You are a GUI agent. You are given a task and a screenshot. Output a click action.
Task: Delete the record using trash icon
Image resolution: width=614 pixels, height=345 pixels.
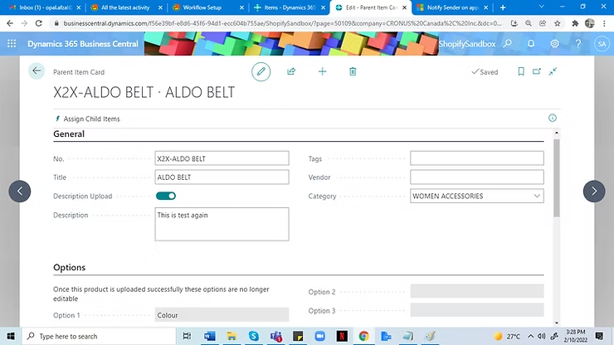coord(353,72)
